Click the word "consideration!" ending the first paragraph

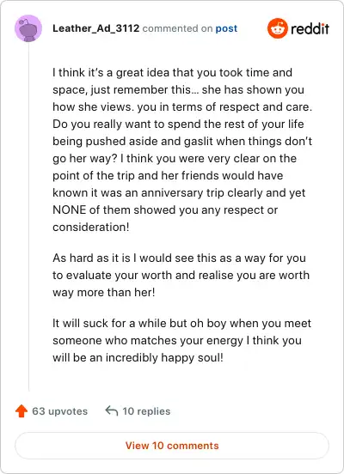coord(91,227)
